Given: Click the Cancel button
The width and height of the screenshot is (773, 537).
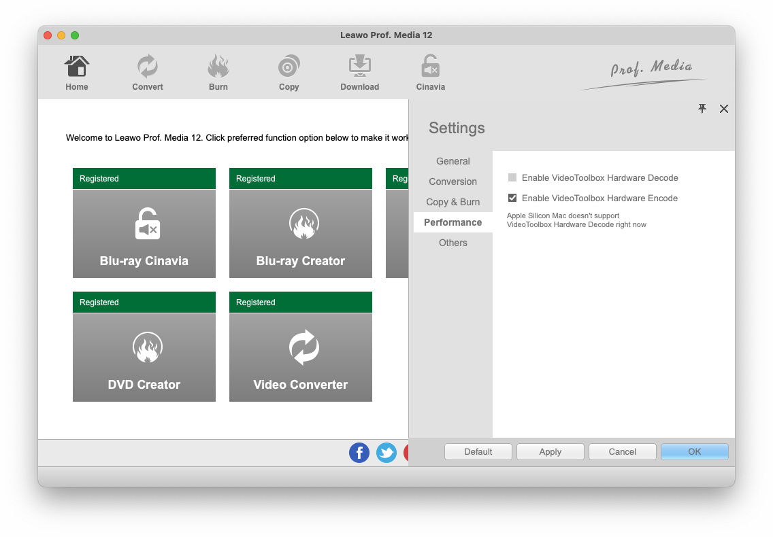Looking at the screenshot, I should point(622,452).
